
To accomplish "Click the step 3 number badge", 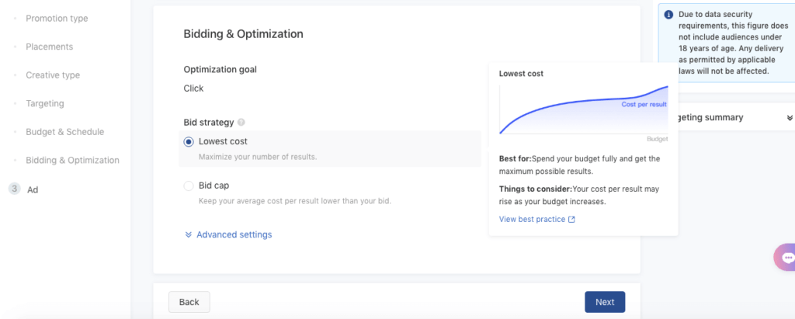I will tap(14, 189).
